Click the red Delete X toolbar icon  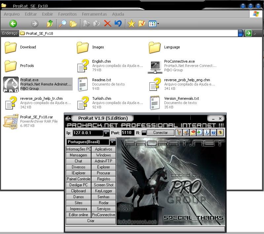[x=107, y=24]
